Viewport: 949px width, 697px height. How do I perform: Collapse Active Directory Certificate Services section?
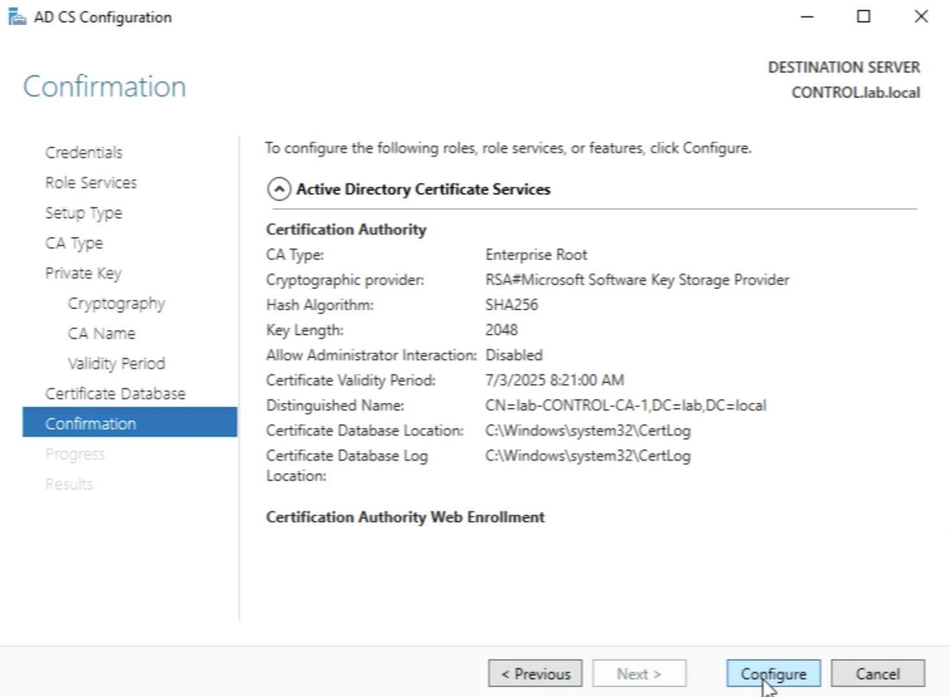279,189
